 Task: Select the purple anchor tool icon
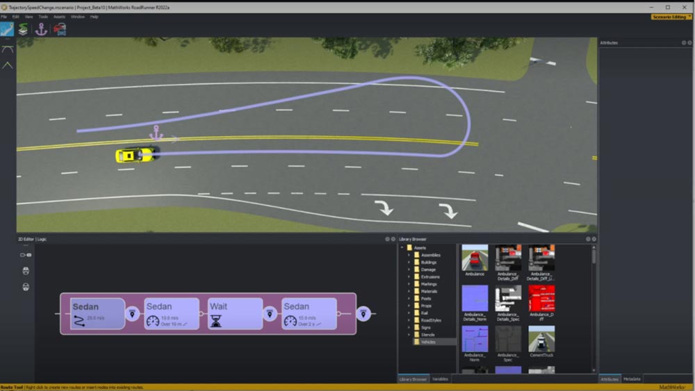(x=41, y=29)
